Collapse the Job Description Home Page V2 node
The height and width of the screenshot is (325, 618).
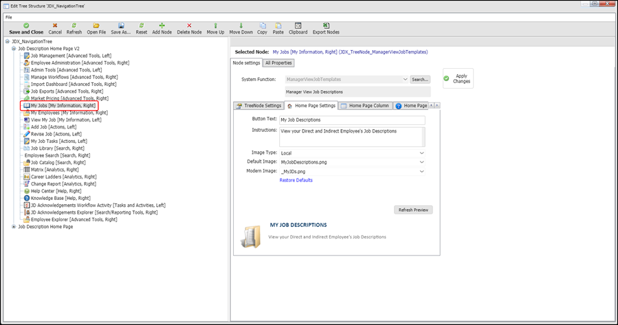(14, 49)
